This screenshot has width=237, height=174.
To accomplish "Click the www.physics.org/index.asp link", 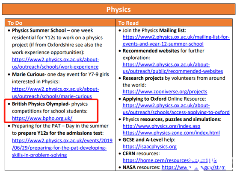I will 161,126.
